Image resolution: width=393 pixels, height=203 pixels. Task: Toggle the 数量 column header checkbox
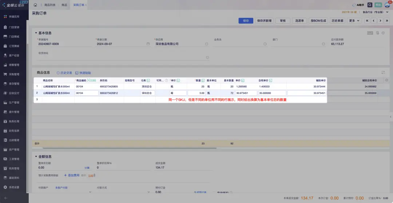pos(203,80)
